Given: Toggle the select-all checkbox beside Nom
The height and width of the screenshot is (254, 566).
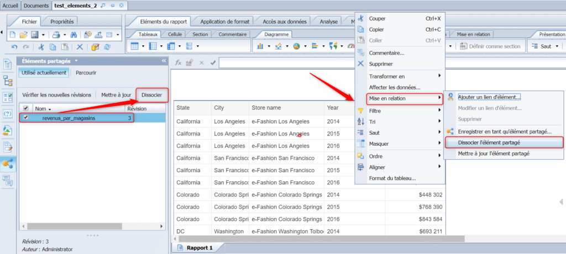Looking at the screenshot, I should click(25, 109).
